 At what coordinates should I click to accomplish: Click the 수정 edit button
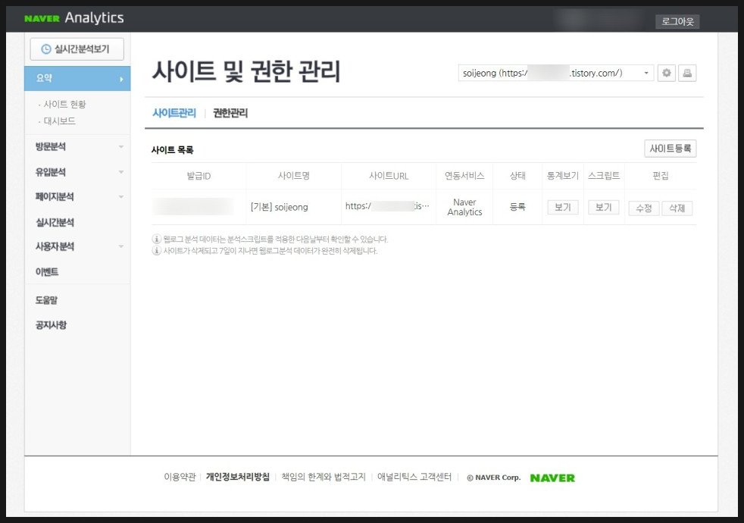tap(643, 208)
